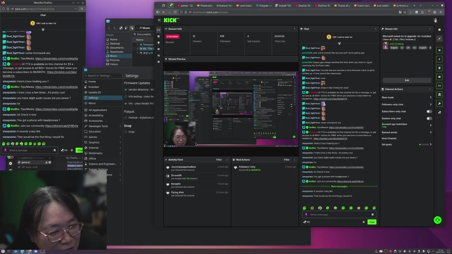This screenshot has width=452, height=254.
Task: Toggle Emotes-only chat switch
Action: (x=429, y=119)
